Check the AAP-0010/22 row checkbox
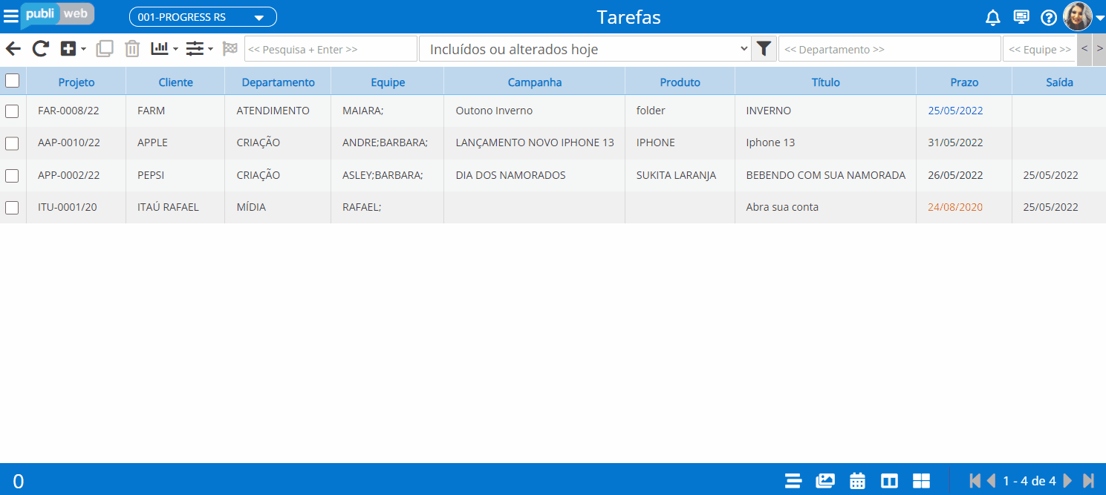 tap(12, 143)
